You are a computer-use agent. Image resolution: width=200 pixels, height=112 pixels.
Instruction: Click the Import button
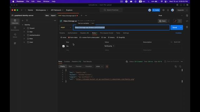pyautogui.click(x=53, y=16)
